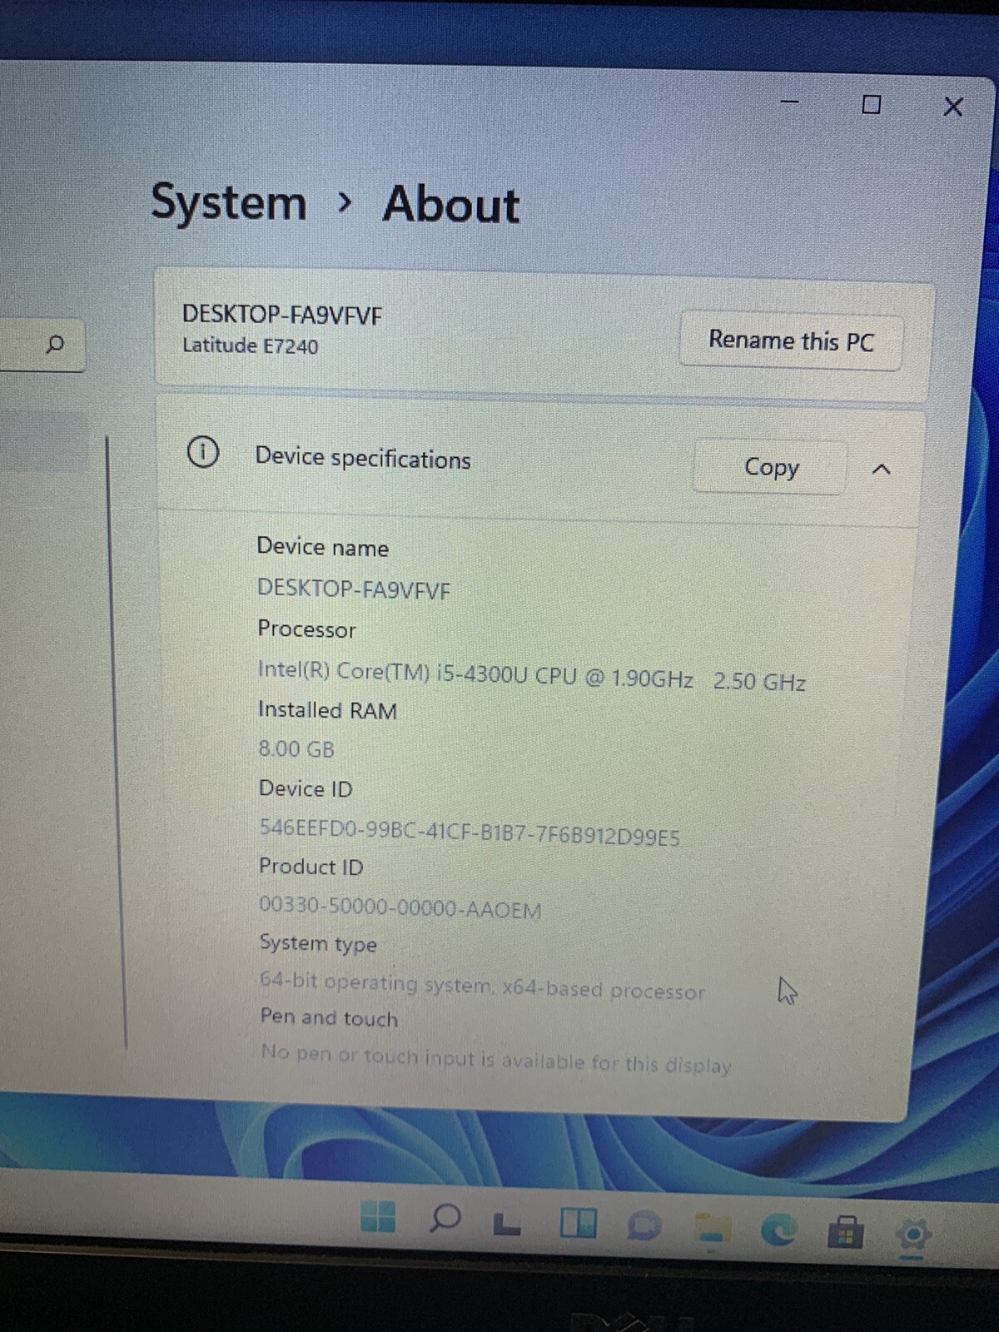Collapse the Device specifications section

tap(882, 470)
